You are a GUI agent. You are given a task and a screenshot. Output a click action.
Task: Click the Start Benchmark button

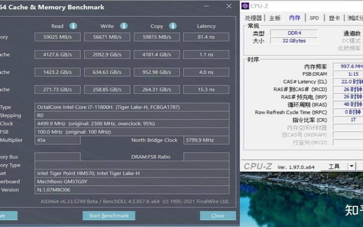(109, 216)
